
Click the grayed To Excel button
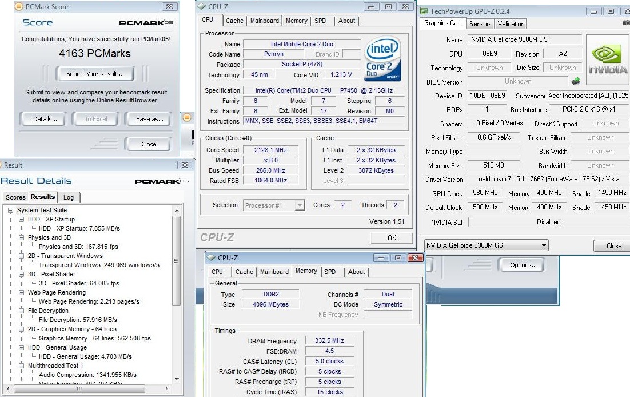pyautogui.click(x=95, y=118)
